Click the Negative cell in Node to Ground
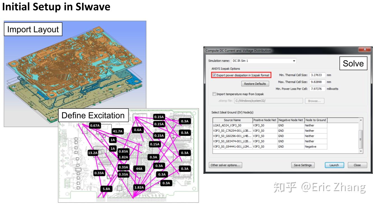The image size is (375, 204). (316, 147)
